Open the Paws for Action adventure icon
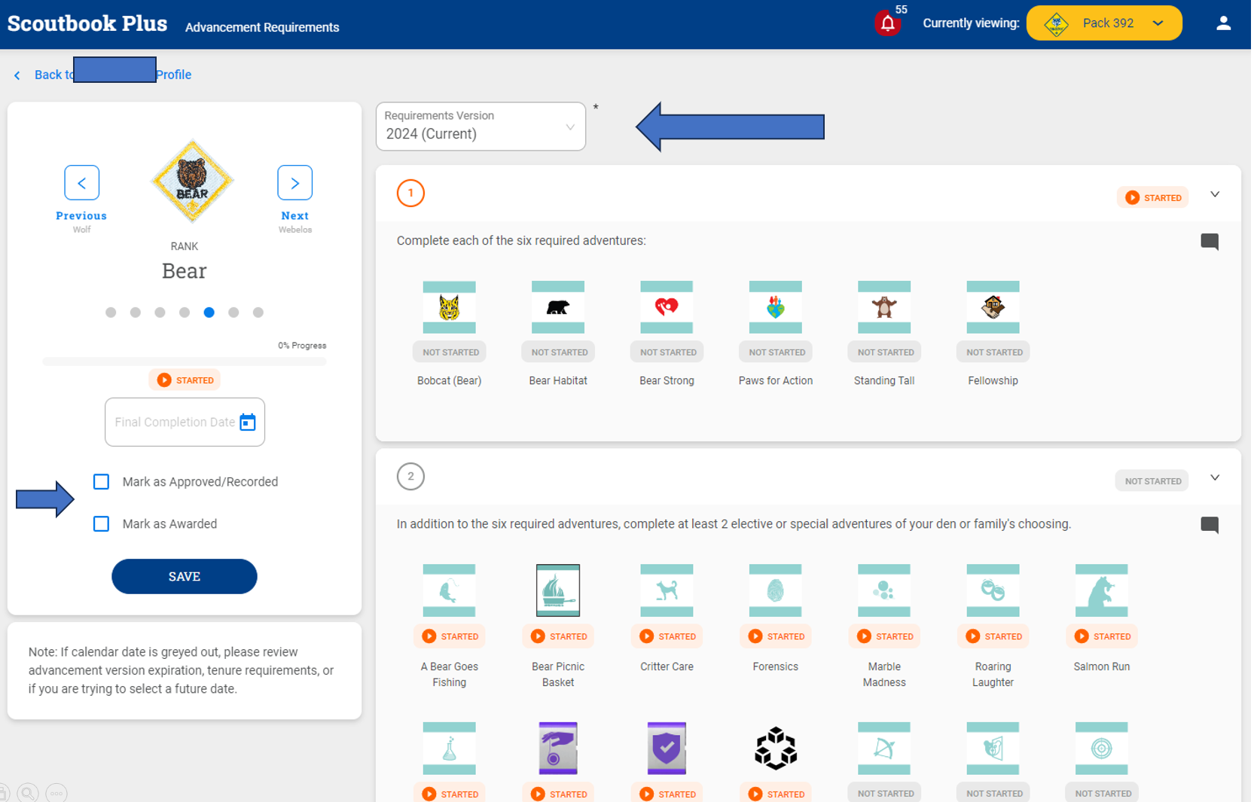Screen dimensions: 1254x802 [777, 307]
